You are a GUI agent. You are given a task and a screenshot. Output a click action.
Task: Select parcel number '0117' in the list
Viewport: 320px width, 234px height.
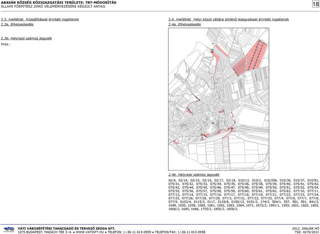(x=211, y=202)
